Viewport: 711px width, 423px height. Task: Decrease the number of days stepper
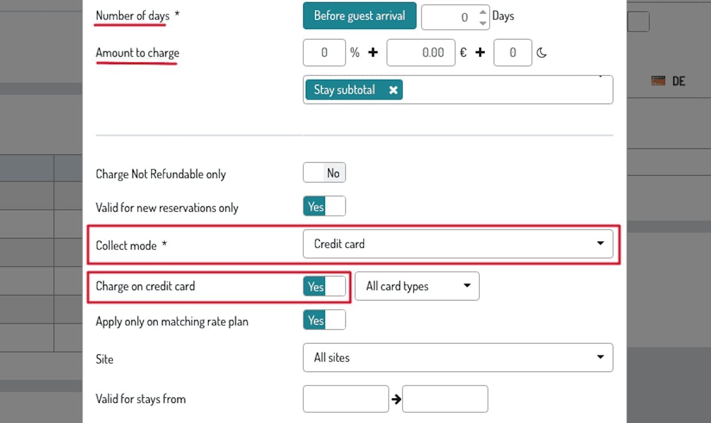point(483,23)
